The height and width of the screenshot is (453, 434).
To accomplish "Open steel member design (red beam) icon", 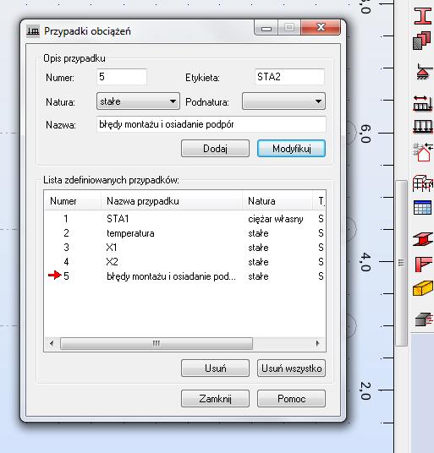I will coord(423,238).
